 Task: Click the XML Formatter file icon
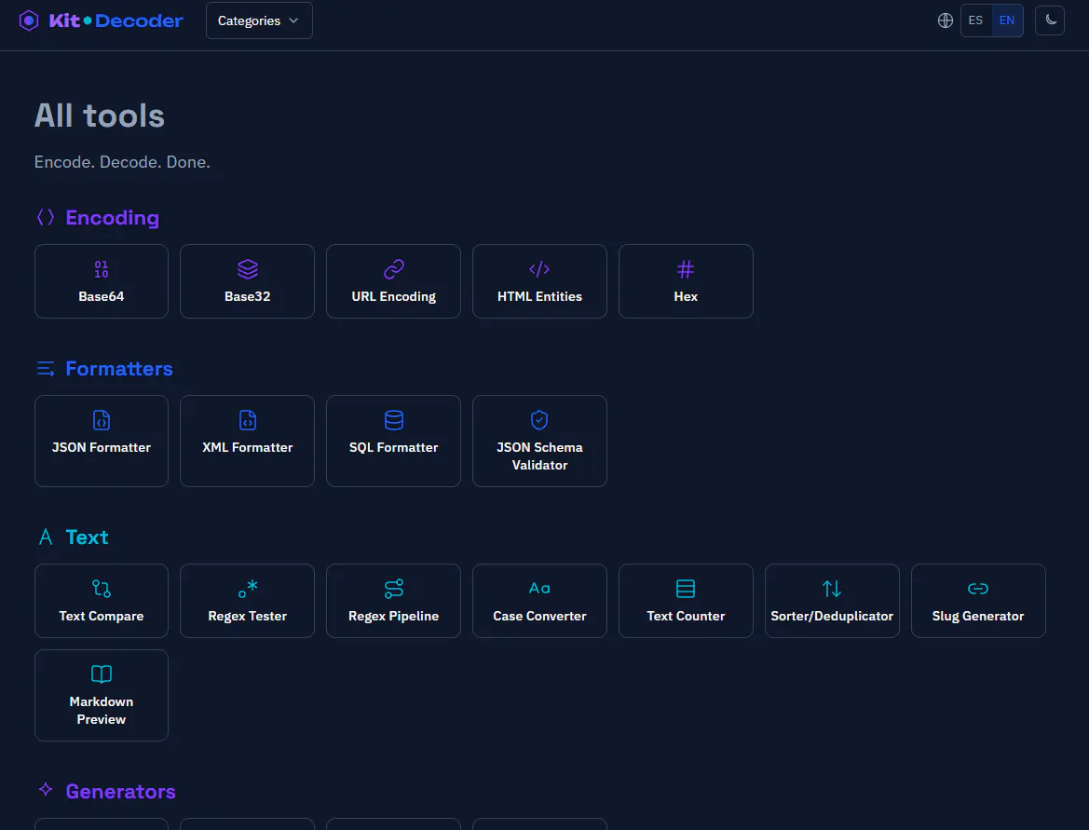[248, 420]
